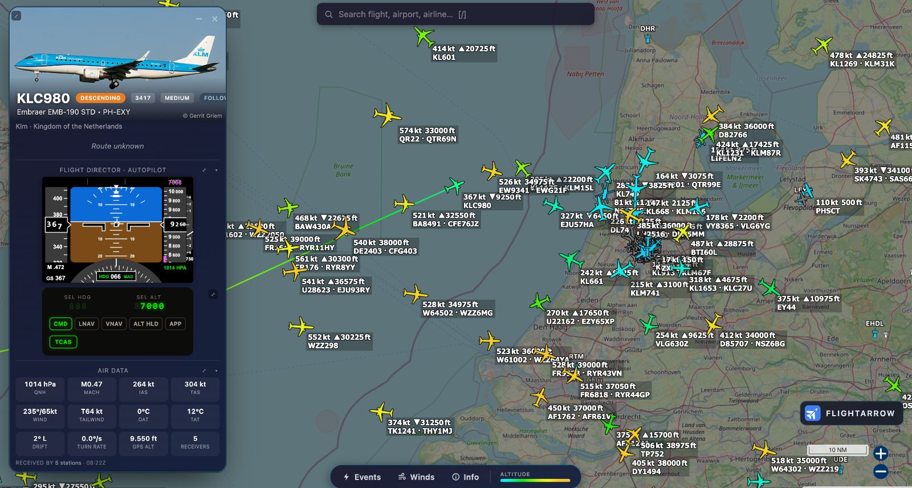
Task: Click the 7000 SEL ALT readout
Action: pyautogui.click(x=149, y=306)
